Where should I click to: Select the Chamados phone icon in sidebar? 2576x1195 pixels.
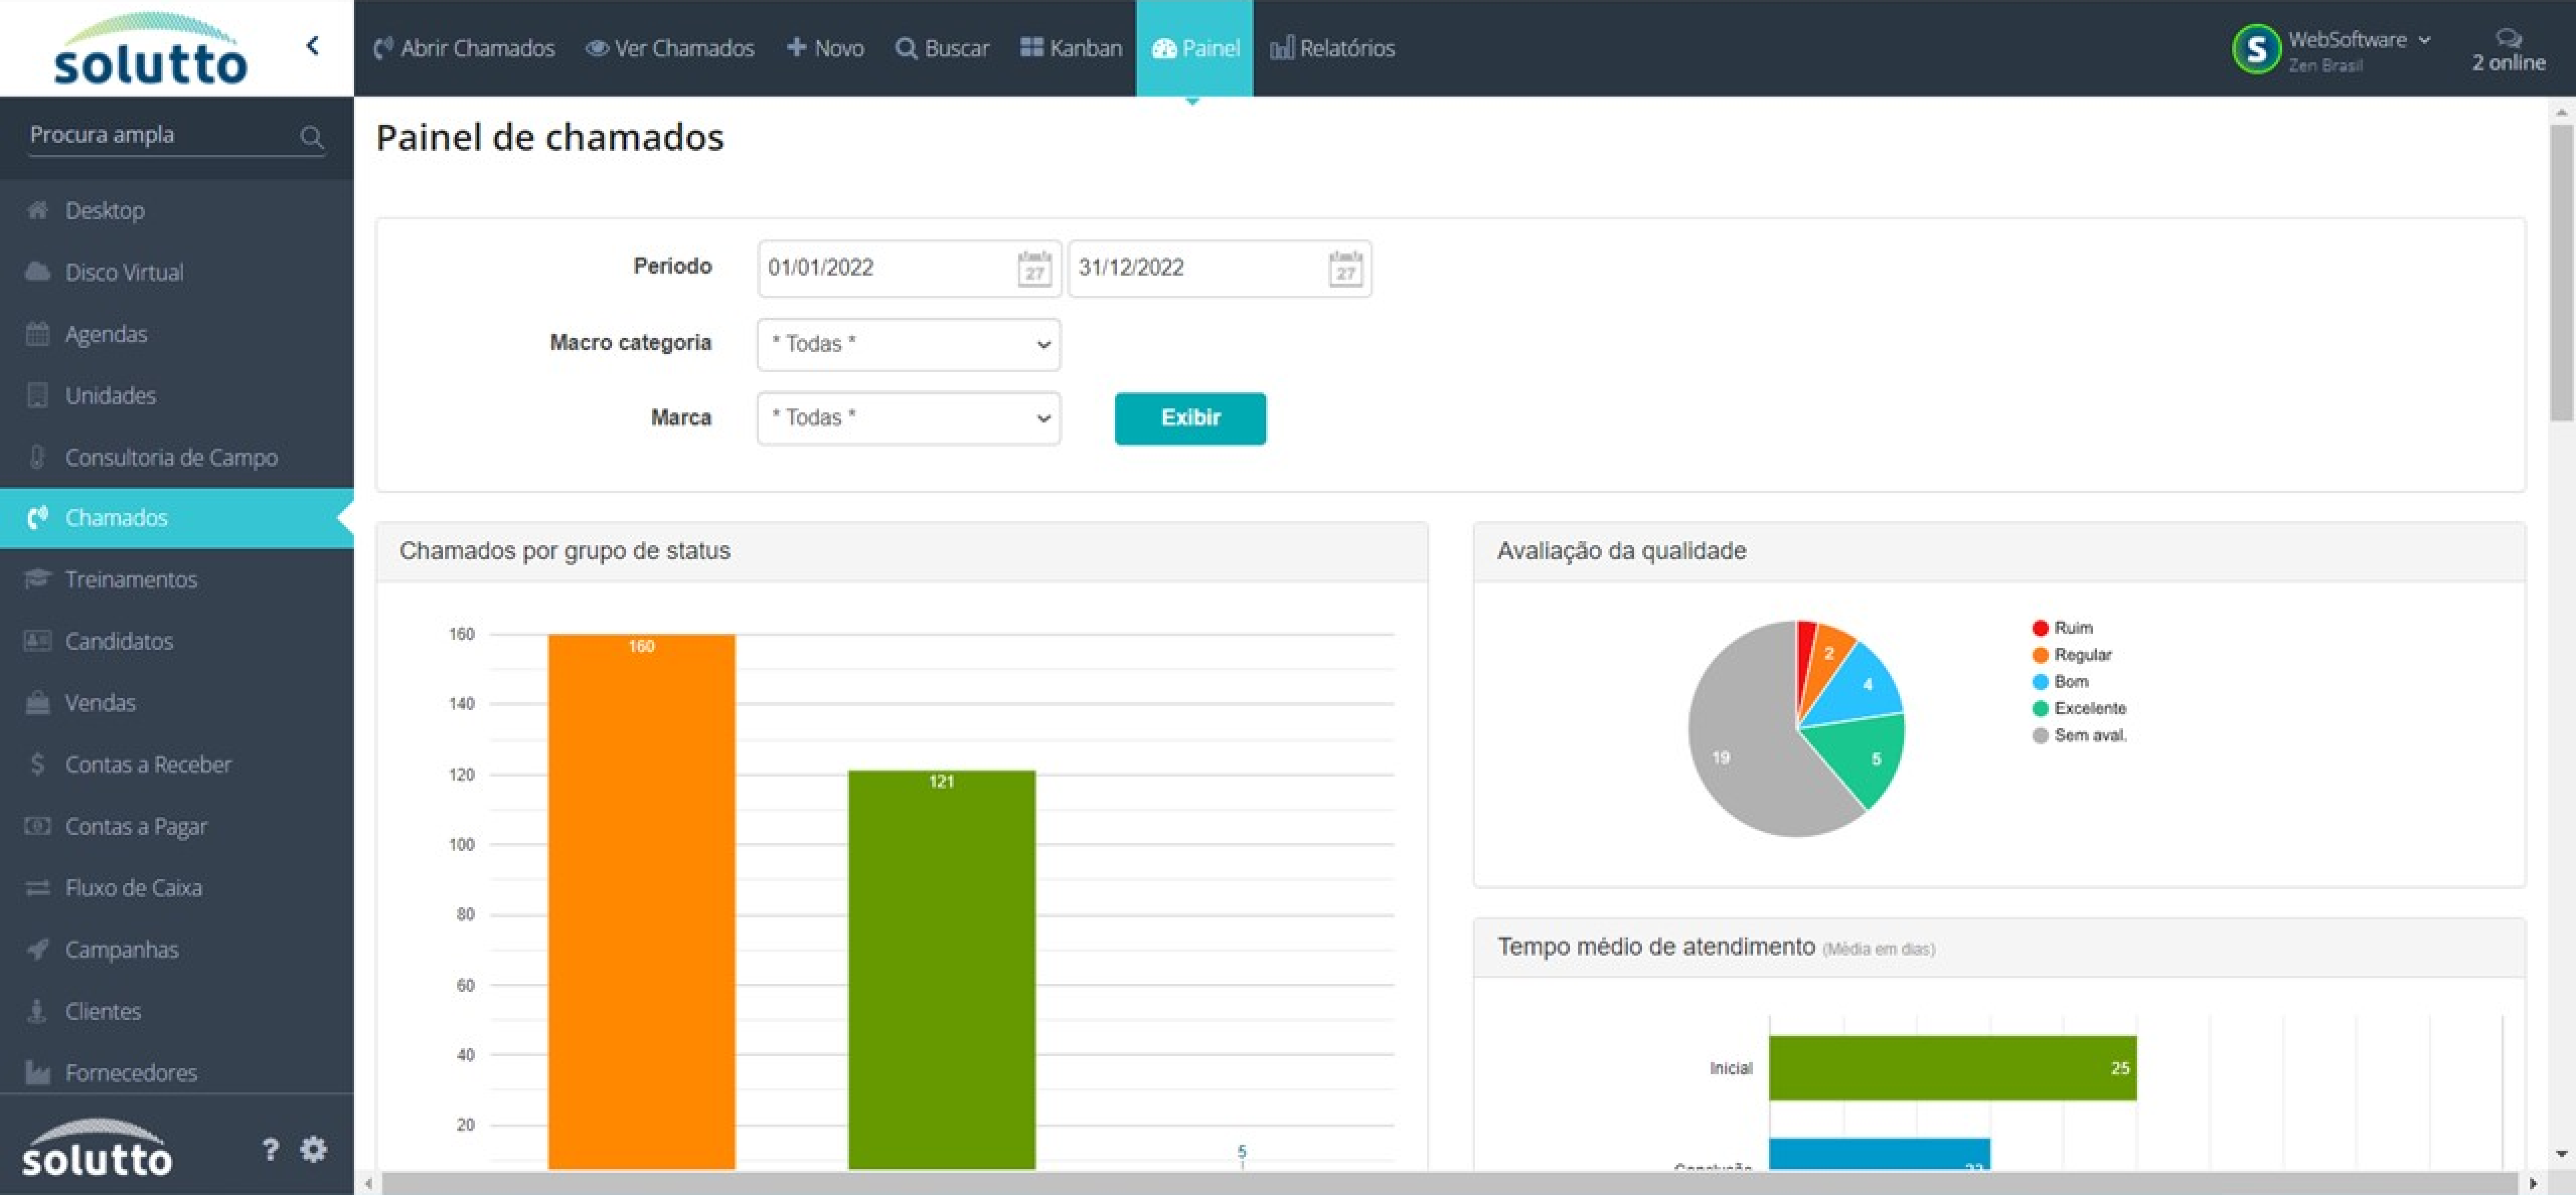click(x=38, y=518)
